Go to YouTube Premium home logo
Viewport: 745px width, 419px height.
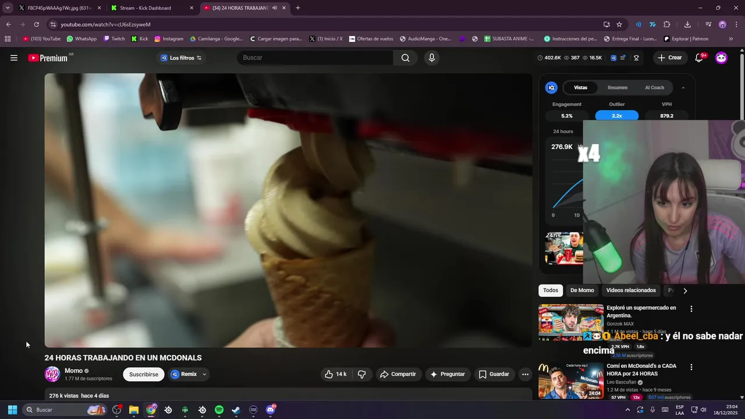48,58
